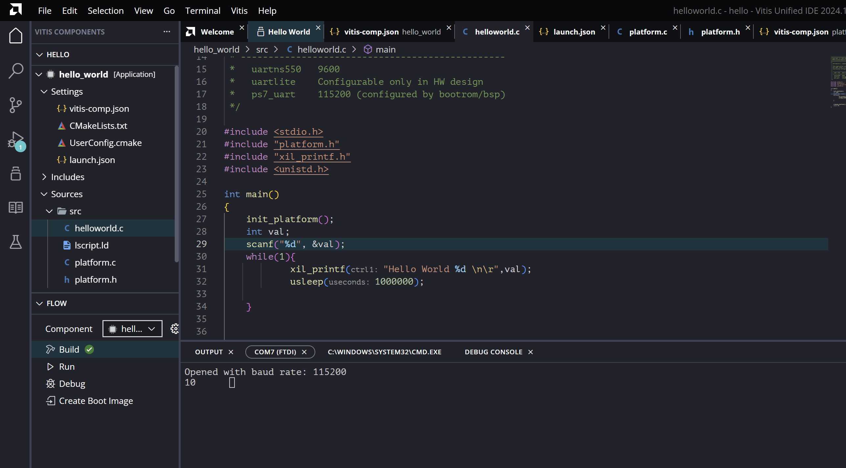The height and width of the screenshot is (468, 846).
Task: Collapse the hello_world application tree node
Action: [x=39, y=74]
